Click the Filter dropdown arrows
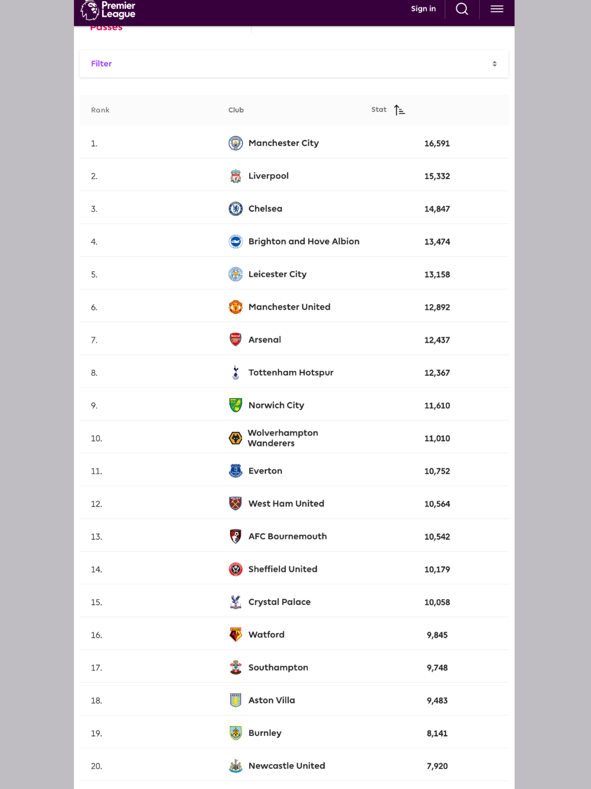Image resolution: width=591 pixels, height=789 pixels. pyautogui.click(x=494, y=64)
